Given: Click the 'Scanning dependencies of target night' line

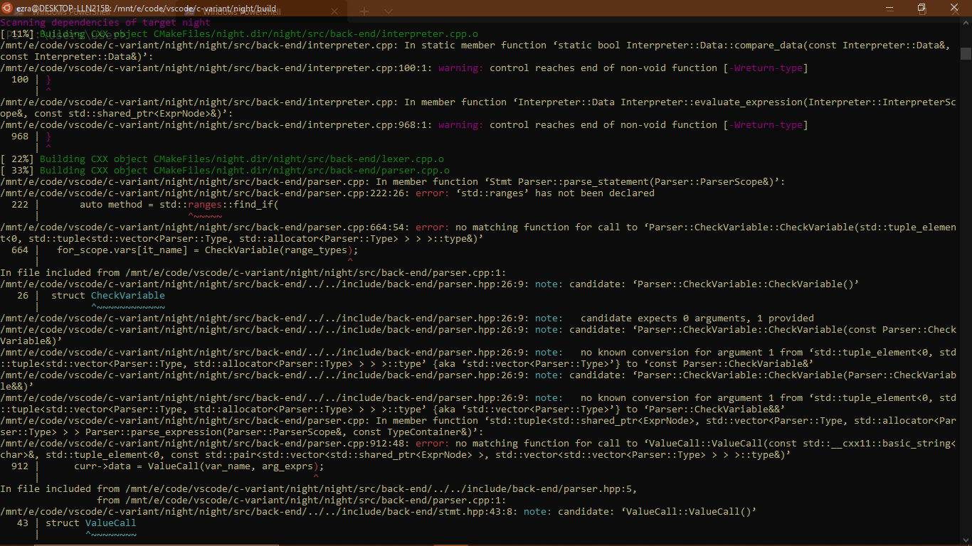Looking at the screenshot, I should 107,22.
